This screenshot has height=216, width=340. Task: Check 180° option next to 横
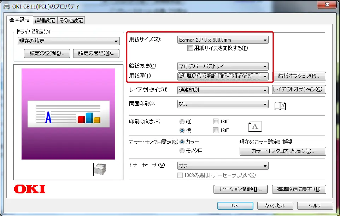(x=216, y=130)
